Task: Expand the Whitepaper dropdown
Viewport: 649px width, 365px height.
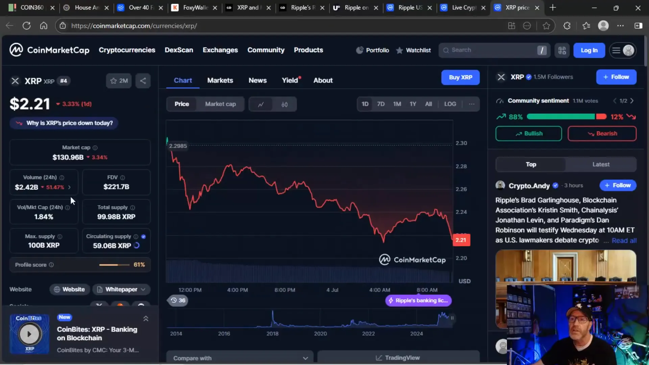Action: click(121, 290)
